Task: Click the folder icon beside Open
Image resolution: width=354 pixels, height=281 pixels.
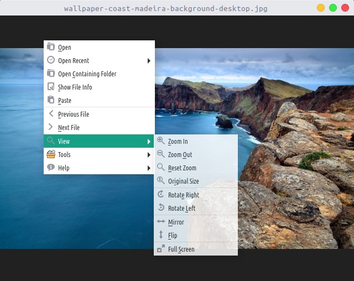Action: coord(51,46)
